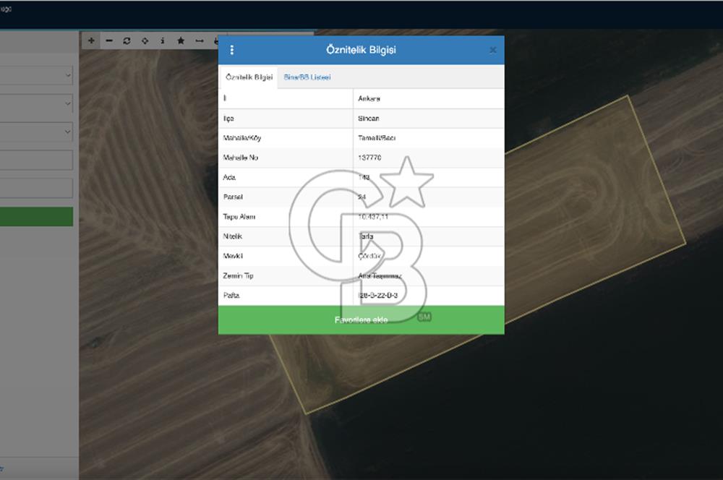Click the Tapu Alanı value 10.437,11
The height and width of the screenshot is (480, 723).
click(x=374, y=217)
